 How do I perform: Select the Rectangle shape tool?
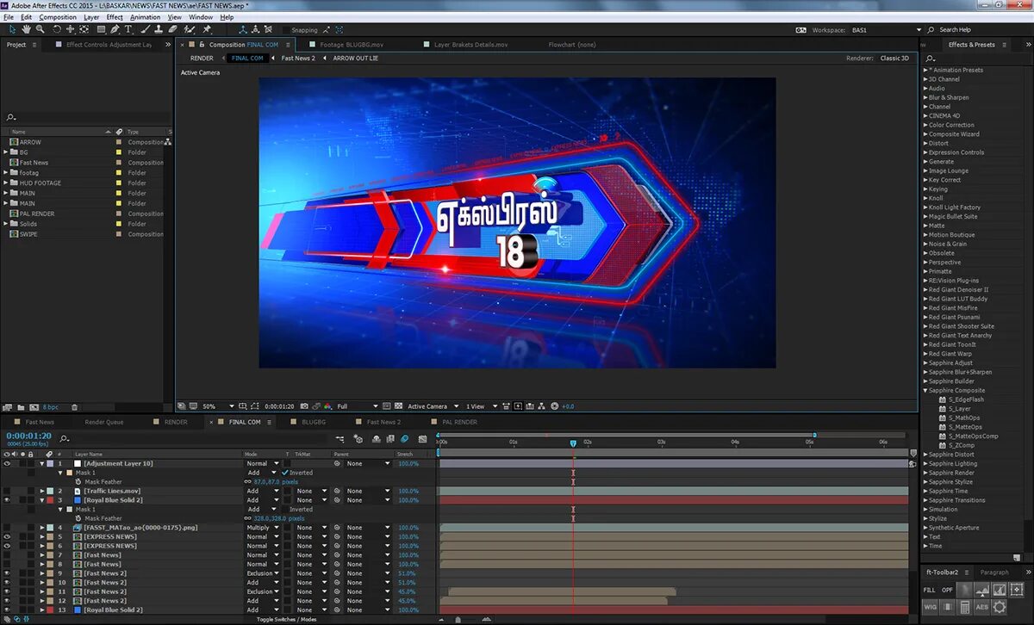[101, 29]
